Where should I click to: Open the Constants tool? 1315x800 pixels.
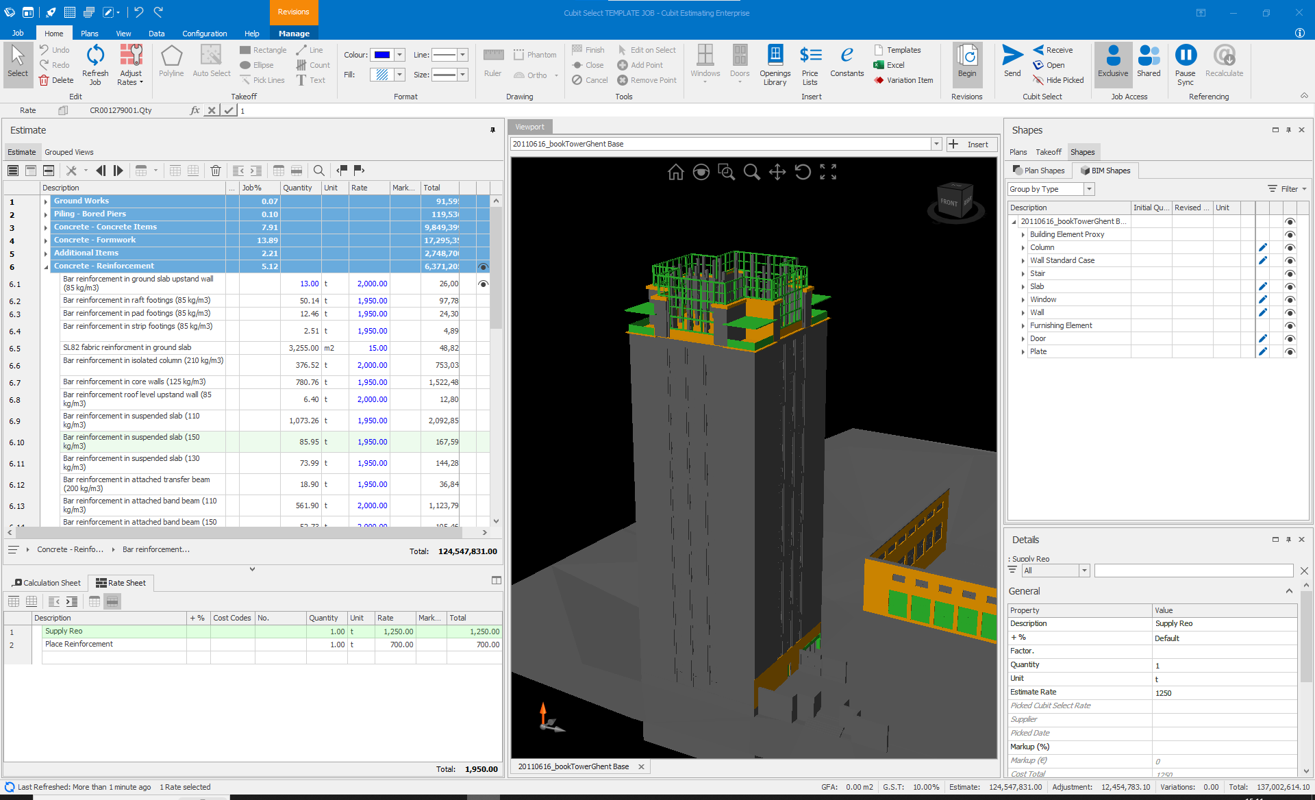pos(847,62)
